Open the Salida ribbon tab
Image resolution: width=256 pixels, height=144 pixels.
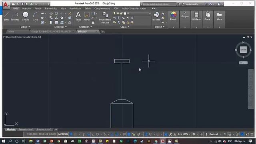[x=88, y=8]
